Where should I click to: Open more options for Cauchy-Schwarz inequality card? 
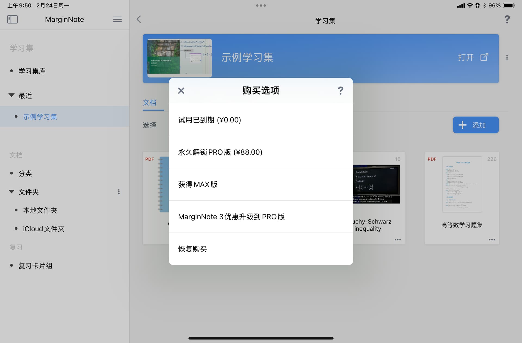pos(397,240)
